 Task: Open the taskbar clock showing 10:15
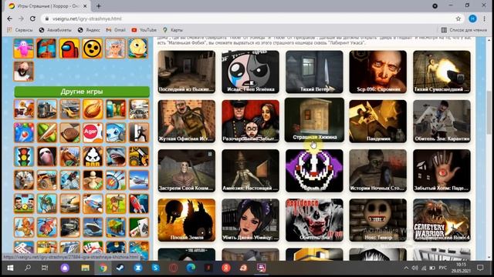point(461,268)
